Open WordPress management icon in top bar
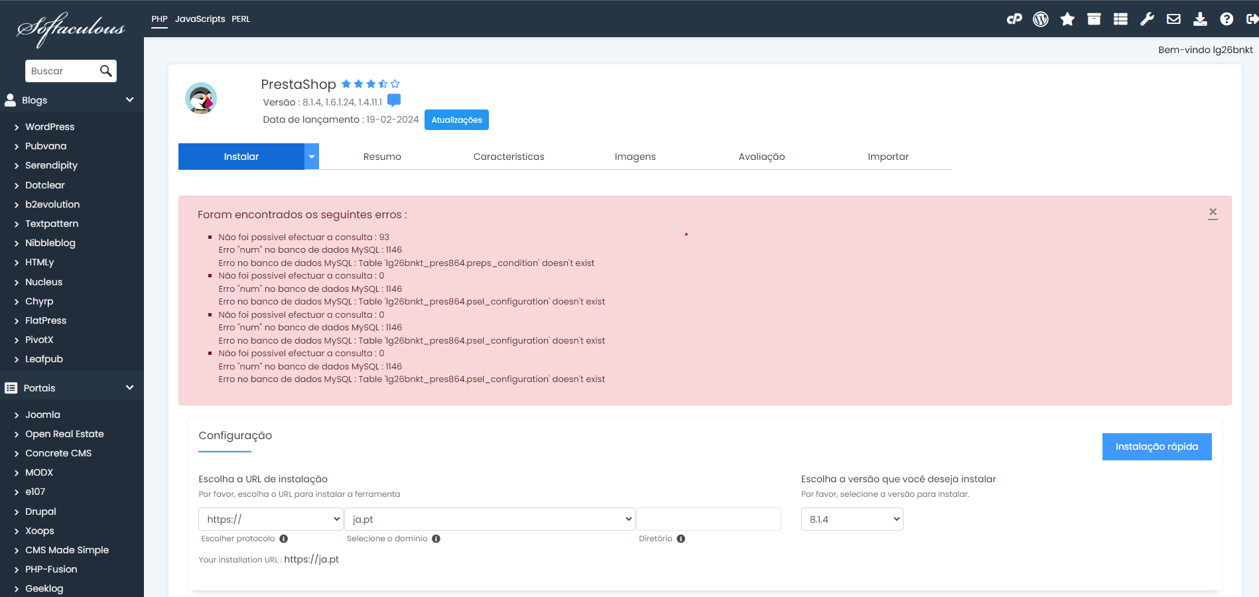 1041,19
